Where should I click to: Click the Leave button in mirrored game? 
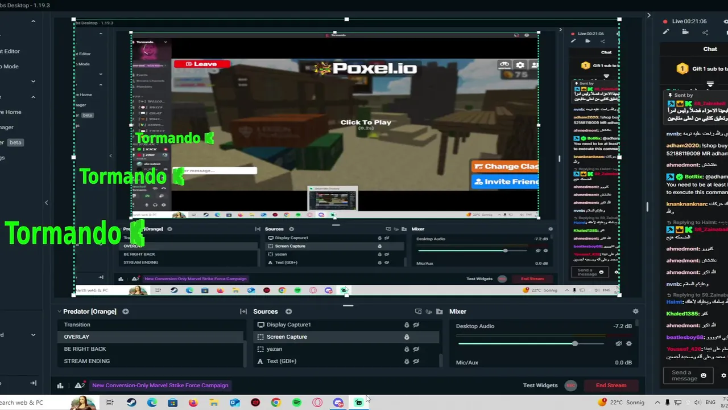(x=202, y=64)
